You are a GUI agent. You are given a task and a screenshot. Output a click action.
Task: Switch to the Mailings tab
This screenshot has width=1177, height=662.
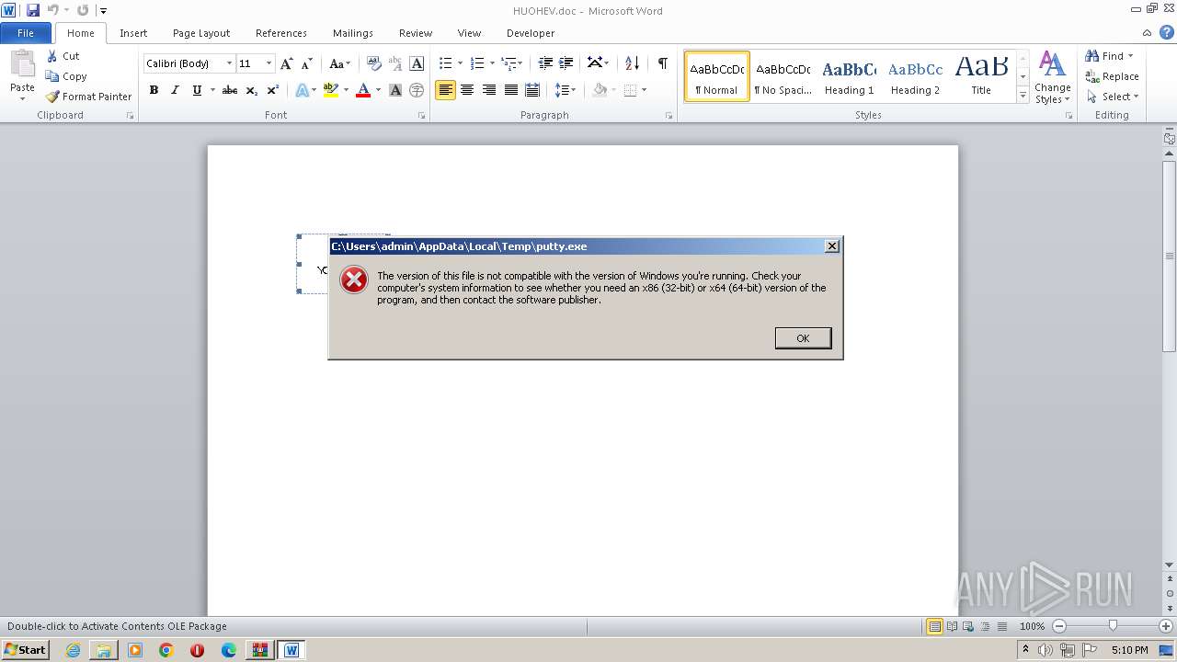(353, 33)
